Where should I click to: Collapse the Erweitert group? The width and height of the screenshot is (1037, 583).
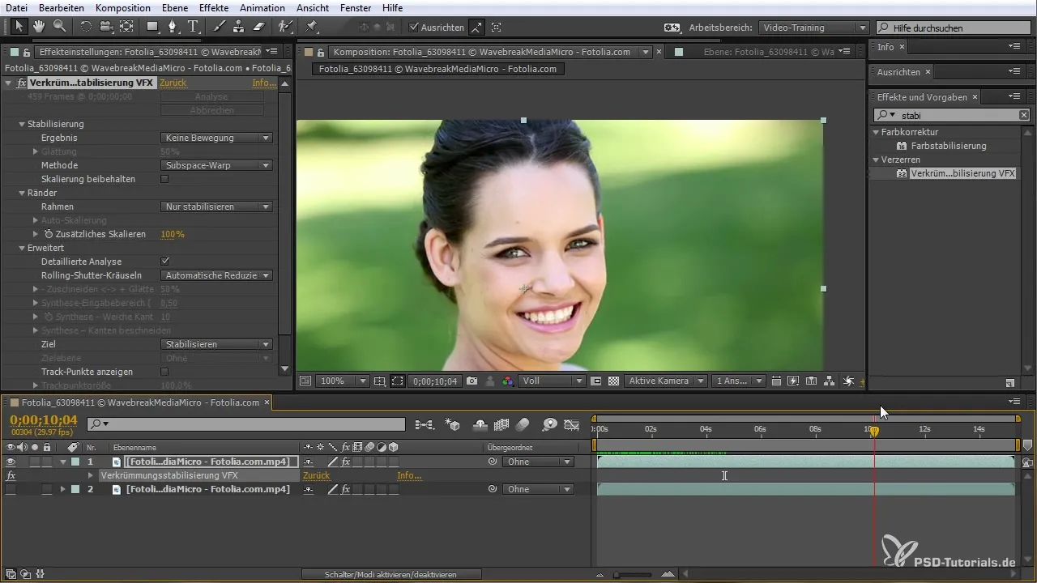point(23,248)
